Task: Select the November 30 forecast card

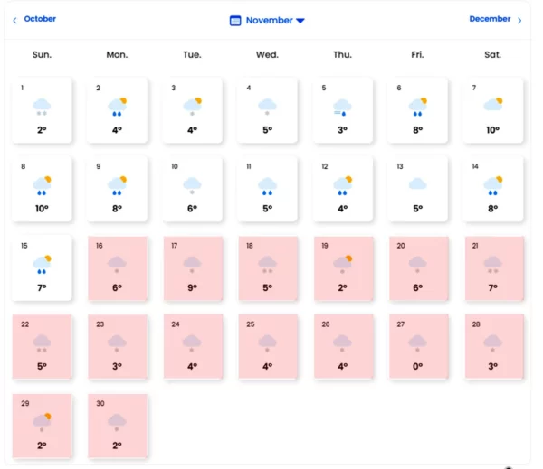Action: pos(118,426)
